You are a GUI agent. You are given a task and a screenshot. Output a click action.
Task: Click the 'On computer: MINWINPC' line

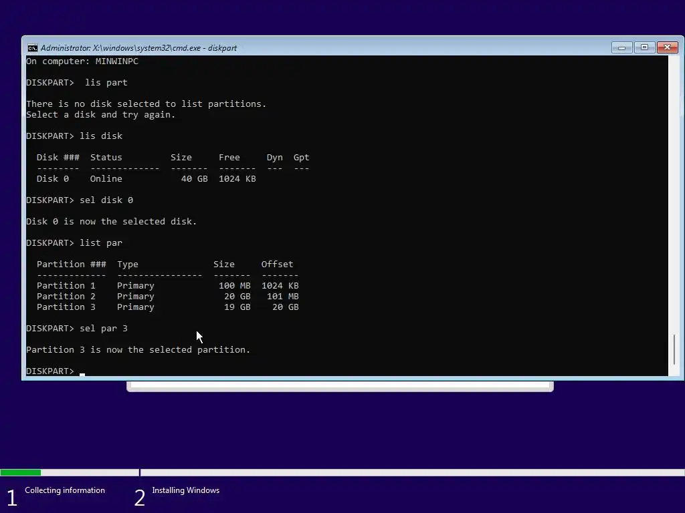click(x=82, y=61)
